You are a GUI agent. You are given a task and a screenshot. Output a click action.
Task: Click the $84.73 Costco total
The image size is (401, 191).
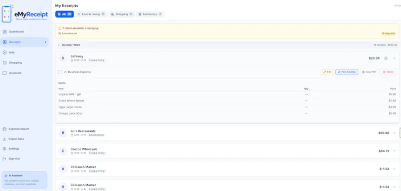pos(384,151)
